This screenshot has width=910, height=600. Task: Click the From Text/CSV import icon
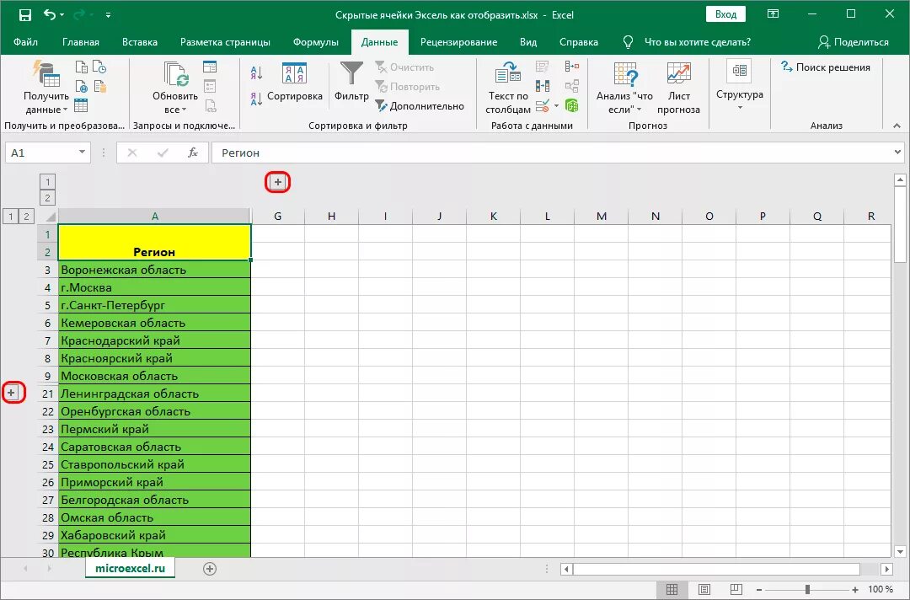(x=82, y=67)
